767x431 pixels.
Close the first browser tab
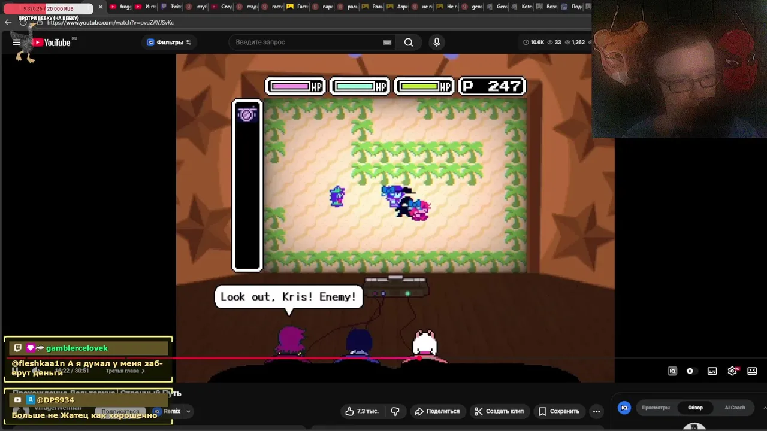(100, 7)
